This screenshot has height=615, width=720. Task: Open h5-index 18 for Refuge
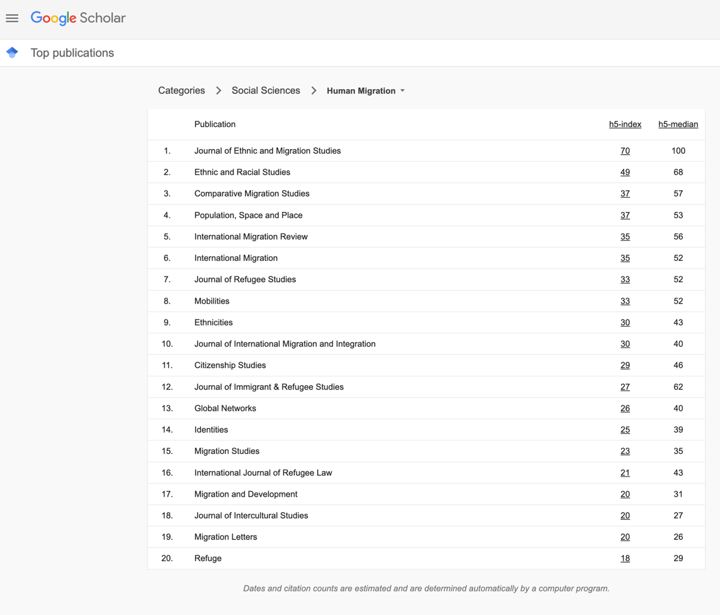click(x=625, y=559)
